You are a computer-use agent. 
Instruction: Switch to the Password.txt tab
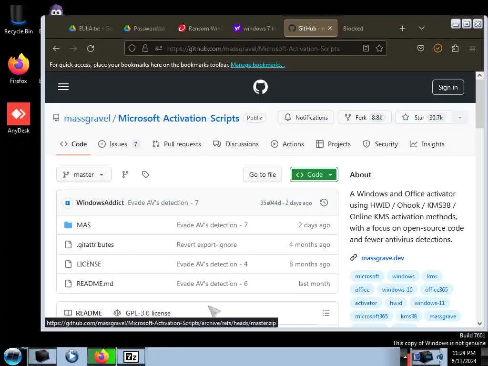click(145, 28)
